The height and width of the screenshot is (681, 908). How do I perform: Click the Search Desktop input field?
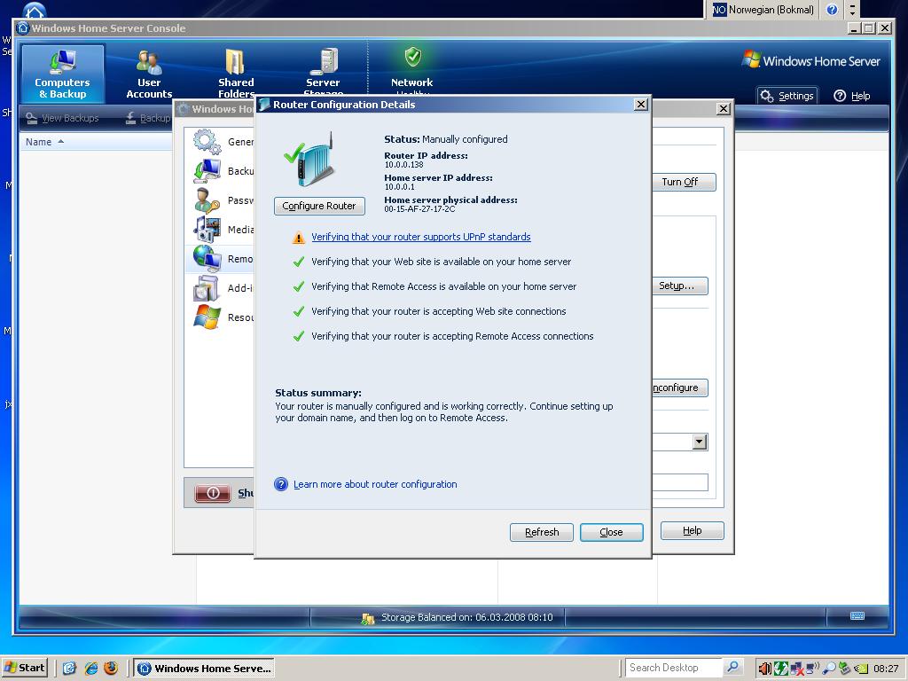(674, 668)
